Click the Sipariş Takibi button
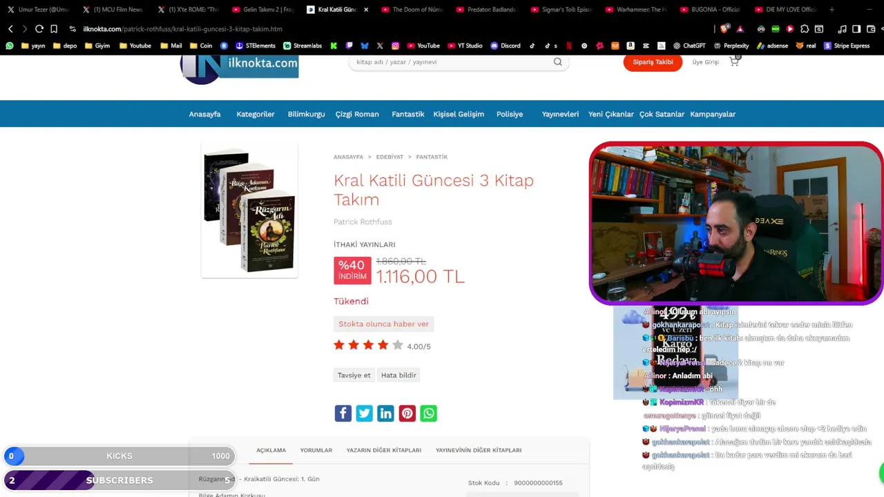884x497 pixels. [x=653, y=62]
